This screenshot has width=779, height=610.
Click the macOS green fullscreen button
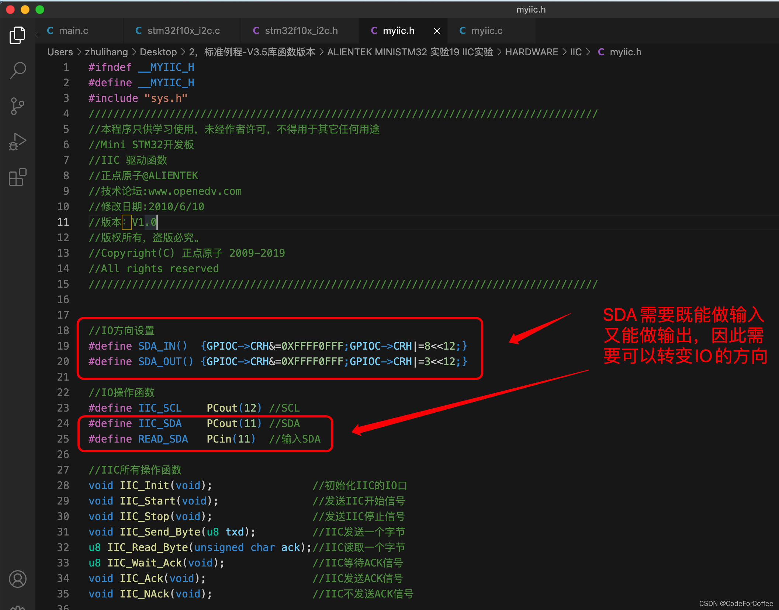40,10
